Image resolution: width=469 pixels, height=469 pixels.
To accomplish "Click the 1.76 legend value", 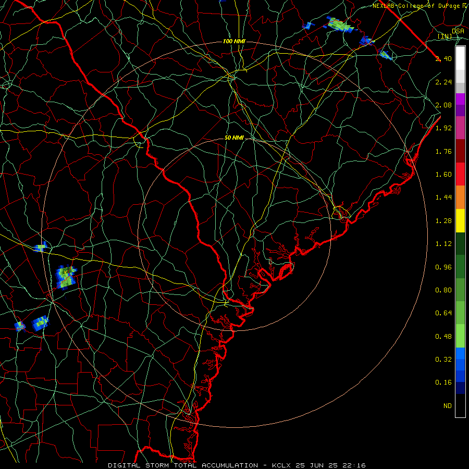I will point(443,151).
